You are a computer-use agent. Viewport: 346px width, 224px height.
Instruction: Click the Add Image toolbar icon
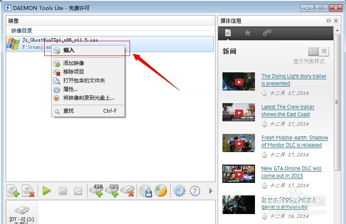coord(13,191)
